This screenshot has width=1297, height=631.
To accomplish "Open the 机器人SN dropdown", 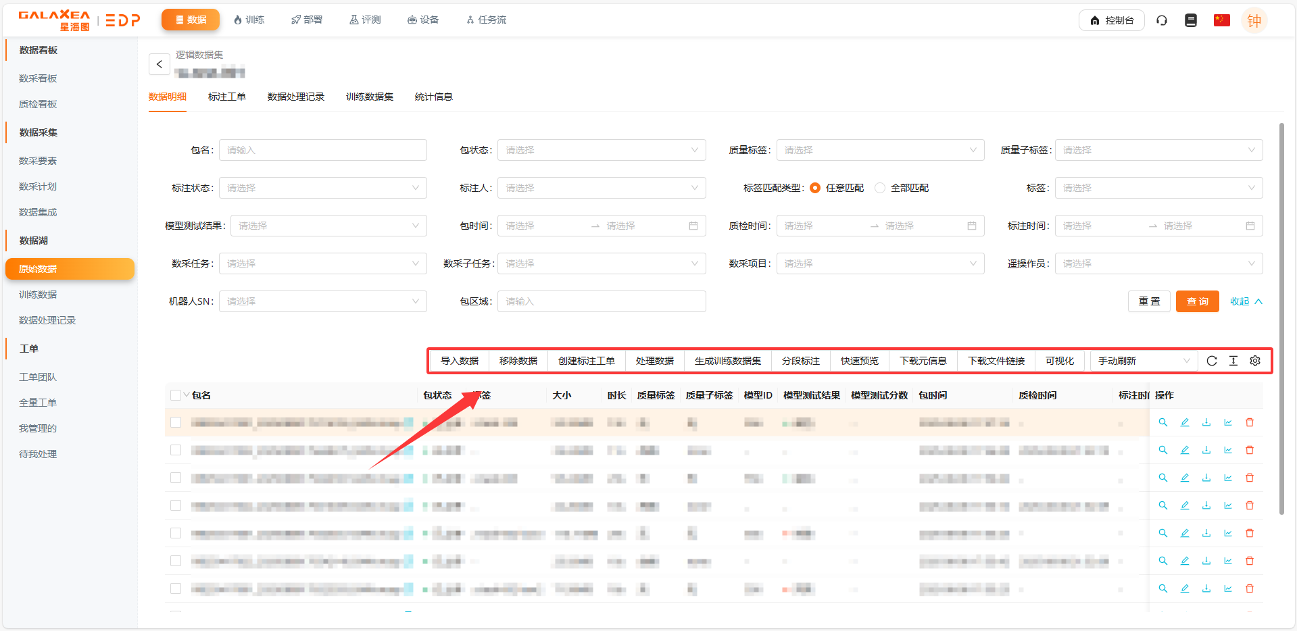I will [322, 301].
